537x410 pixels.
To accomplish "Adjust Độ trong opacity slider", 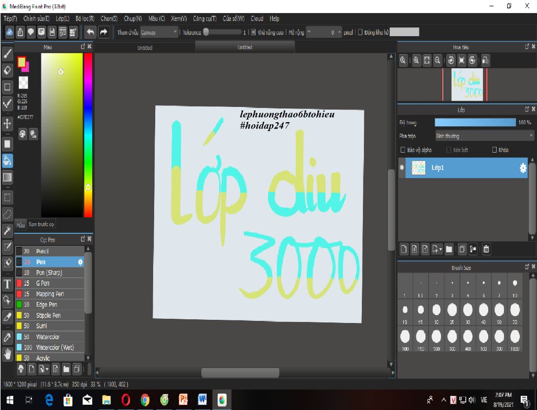I will pos(475,122).
